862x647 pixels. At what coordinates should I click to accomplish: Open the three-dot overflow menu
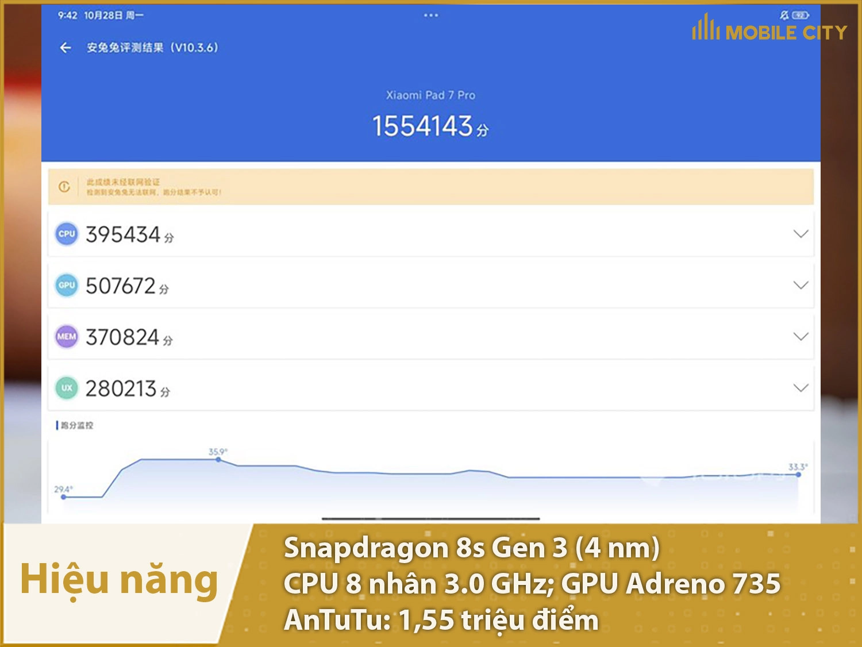(430, 16)
